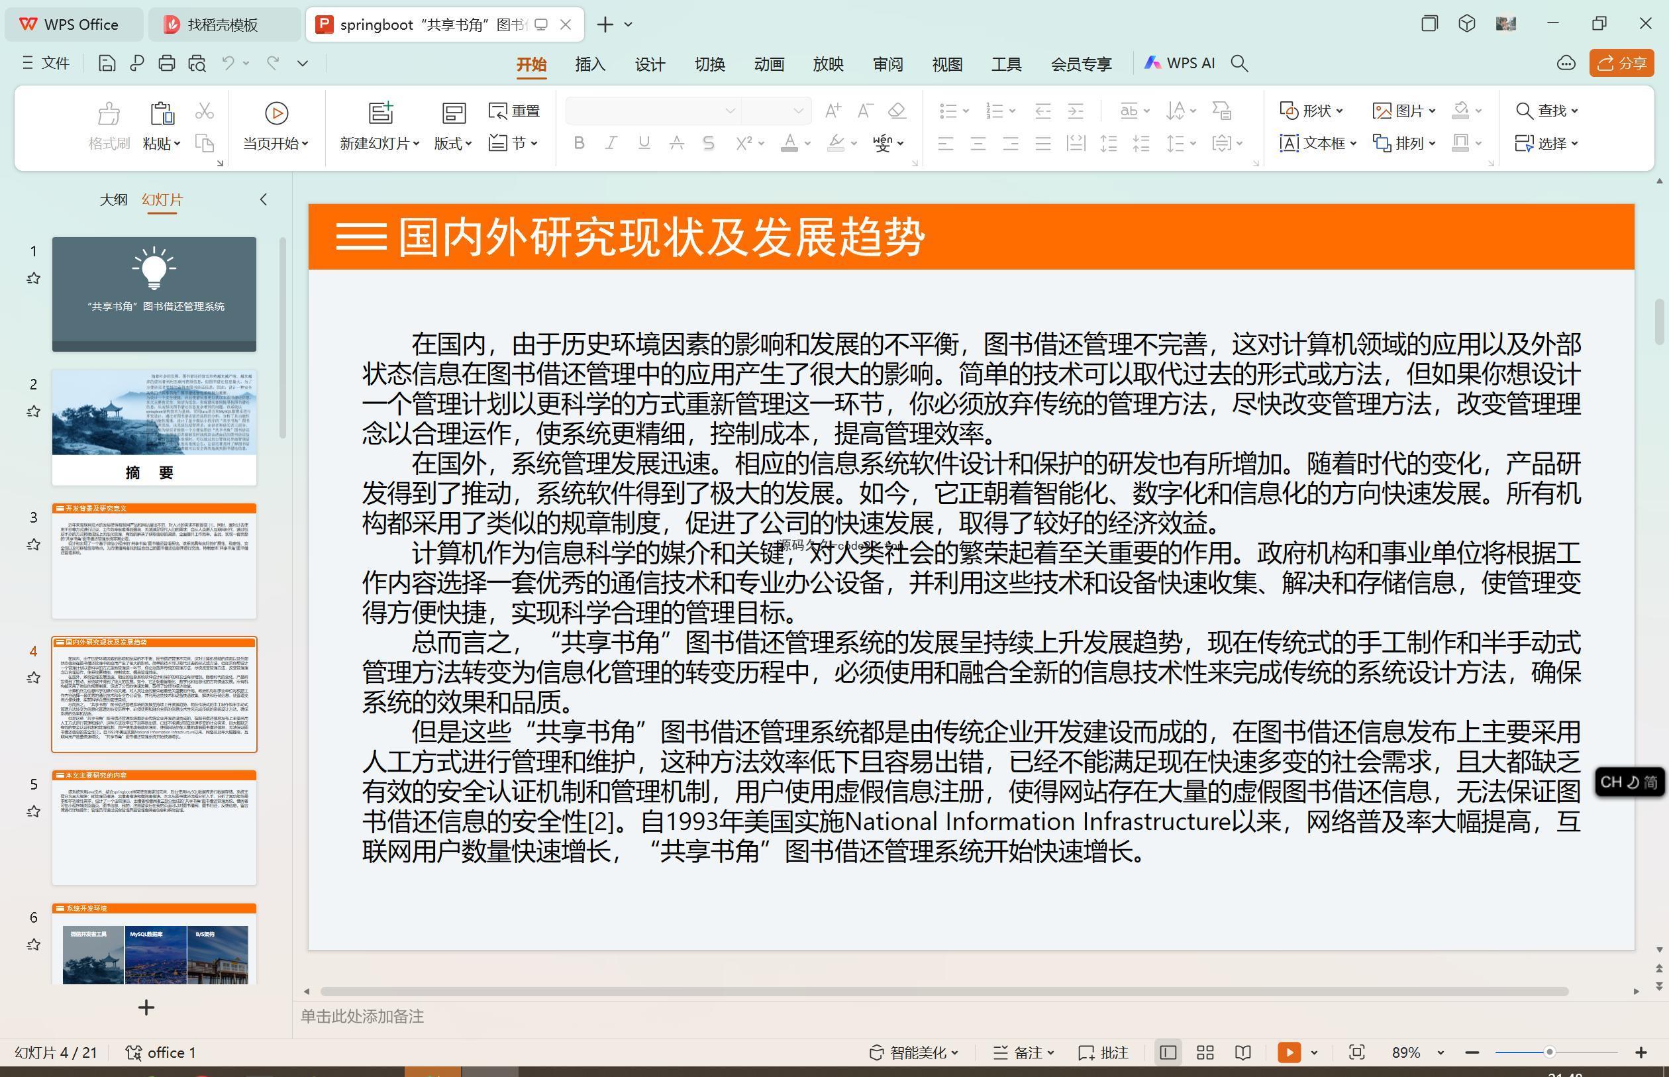Start slideshow from current slide (当页开始)
The height and width of the screenshot is (1077, 1669).
click(276, 126)
